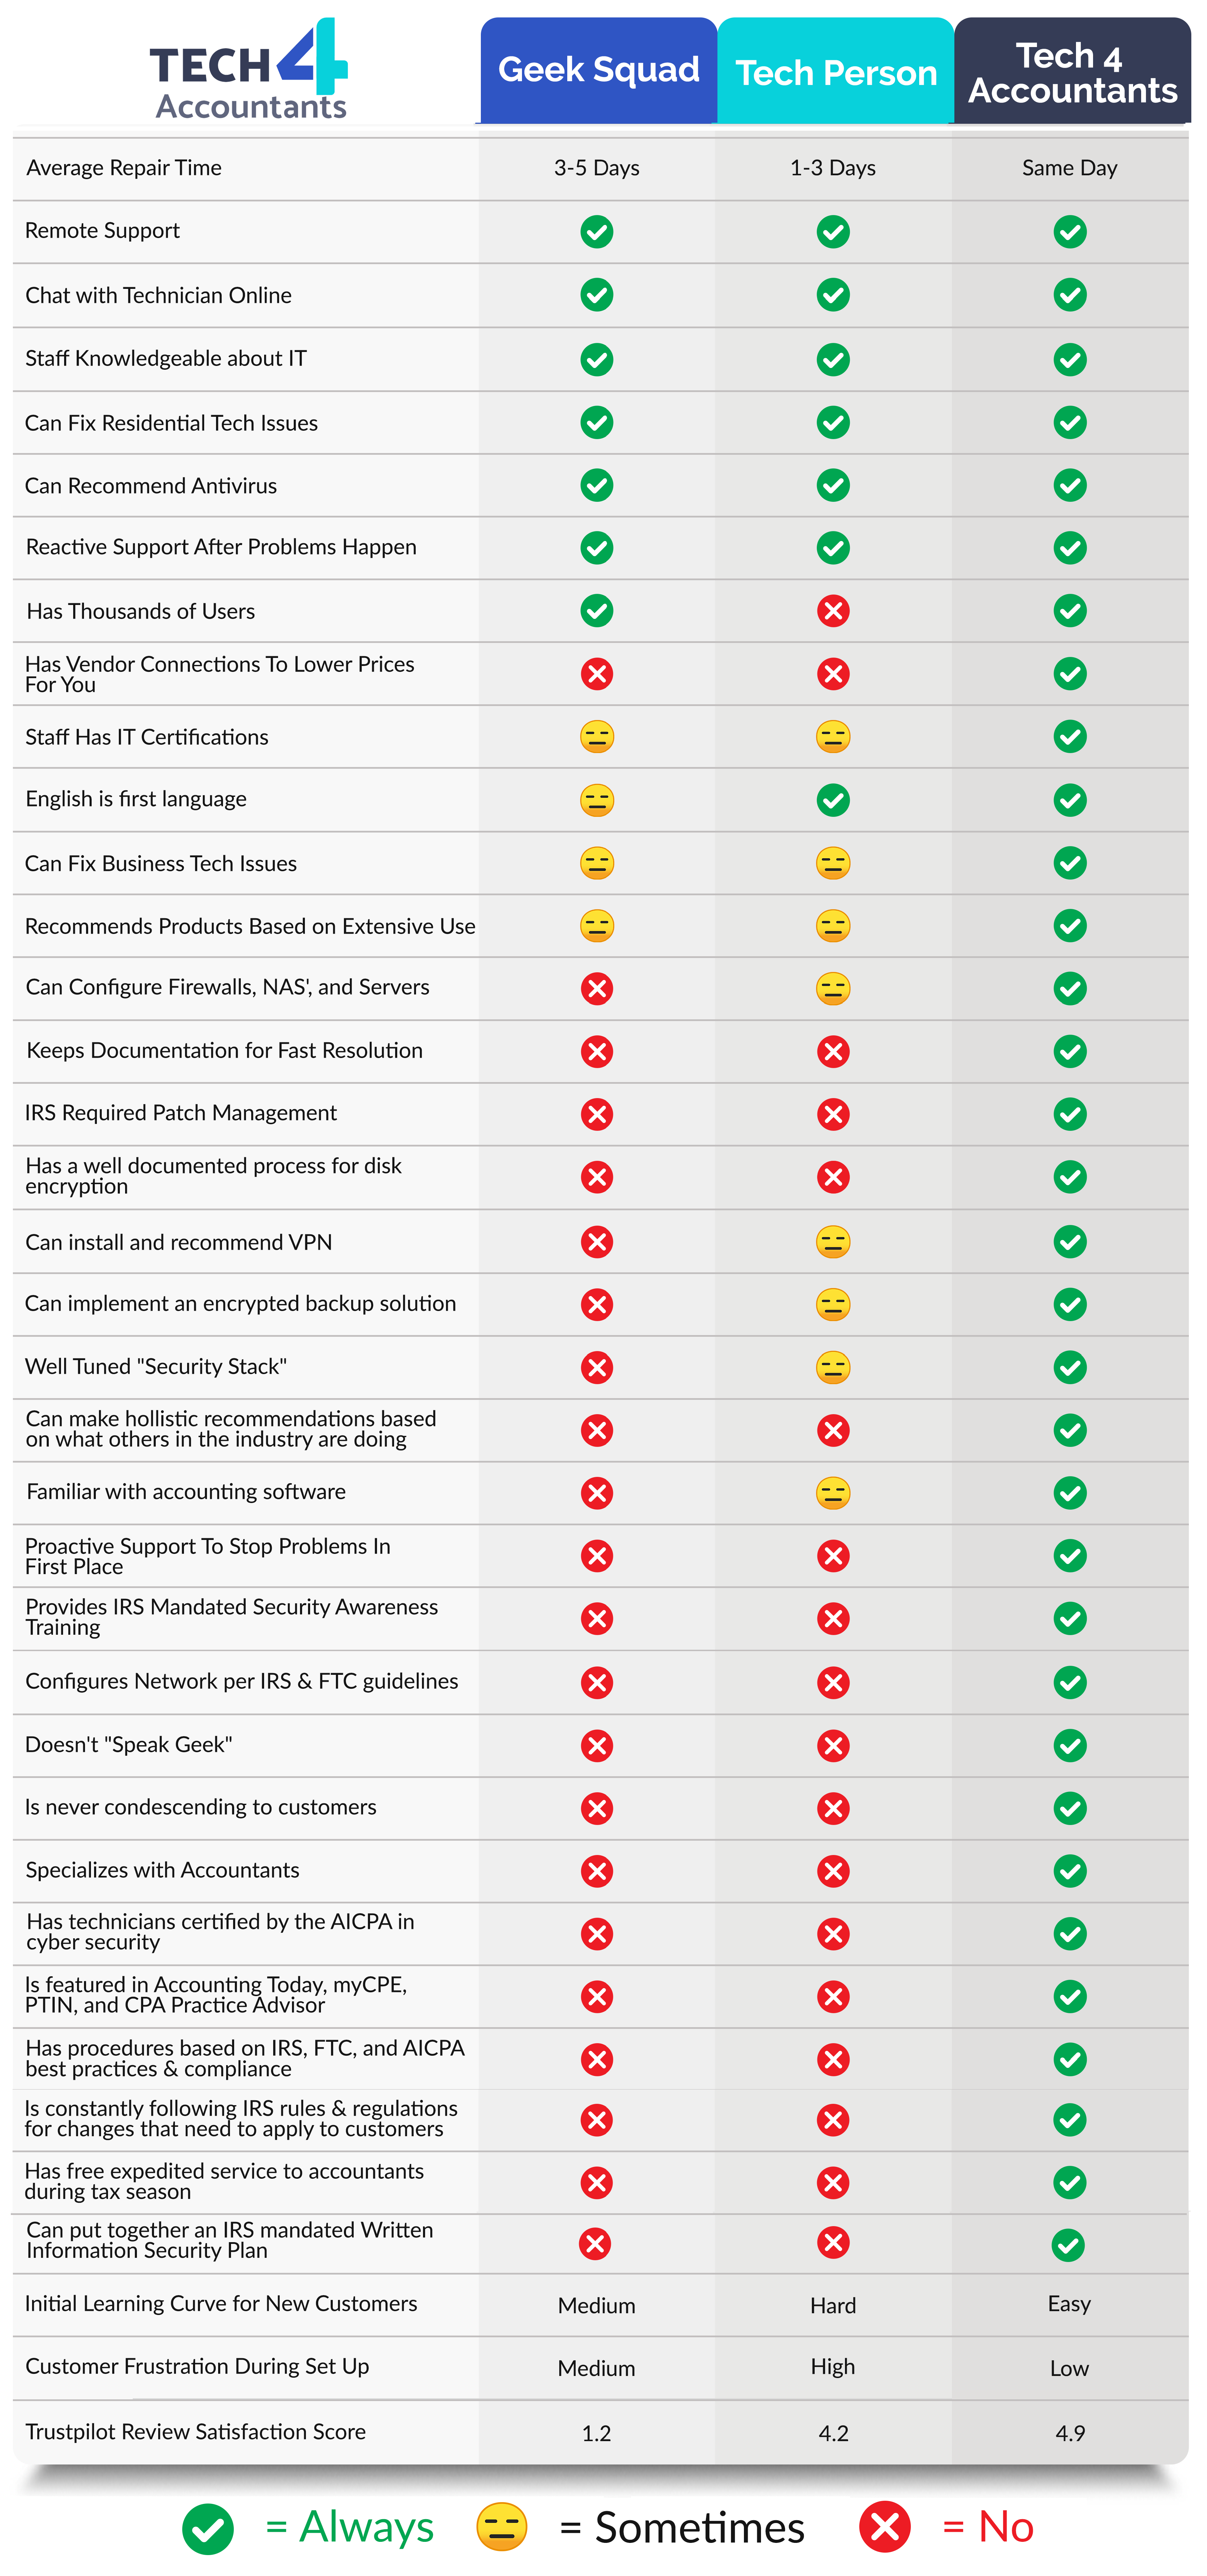Click Tech 4 Accountants' checkmark for Specializes with Accountants
Image resolution: width=1207 pixels, height=2576 pixels.
click(1070, 1871)
